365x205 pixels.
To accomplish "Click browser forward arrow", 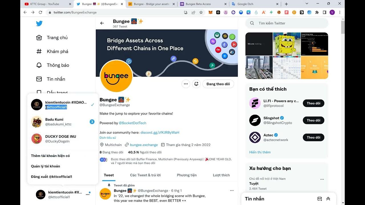I will click(x=33, y=12).
